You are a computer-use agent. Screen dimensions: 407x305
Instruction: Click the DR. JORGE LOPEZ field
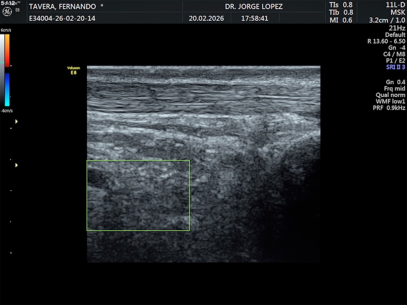253,6
